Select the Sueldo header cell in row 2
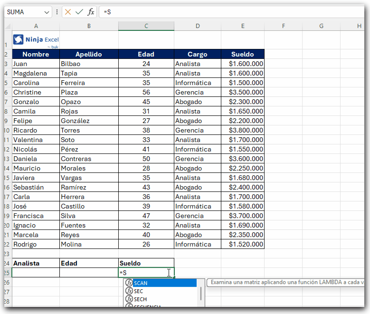The width and height of the screenshot is (370, 314). (243, 54)
